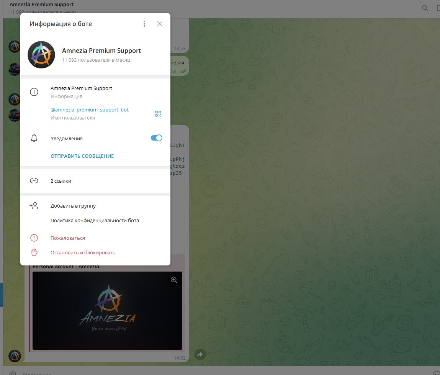This screenshot has width=440, height=375.
Task: Show QR code for bot username
Action: [158, 114]
